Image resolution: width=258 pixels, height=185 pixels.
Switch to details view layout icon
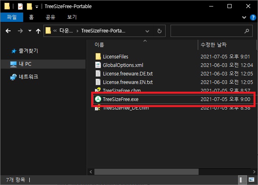pos(243,180)
